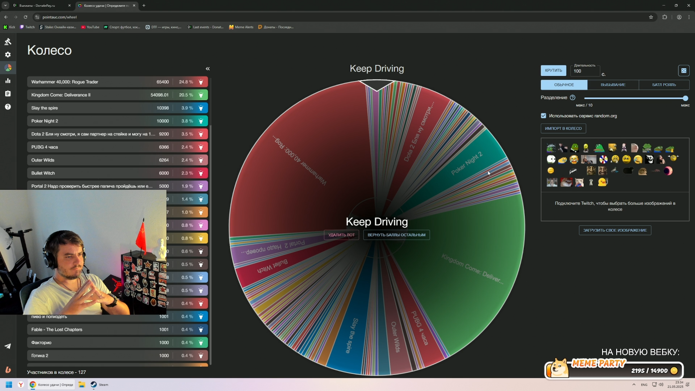Click flashlight icon on Poker Night 2 row

click(201, 121)
